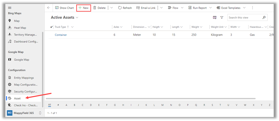The image size is (279, 121).
Task: Click the Search this view field
Action: [x=244, y=18]
